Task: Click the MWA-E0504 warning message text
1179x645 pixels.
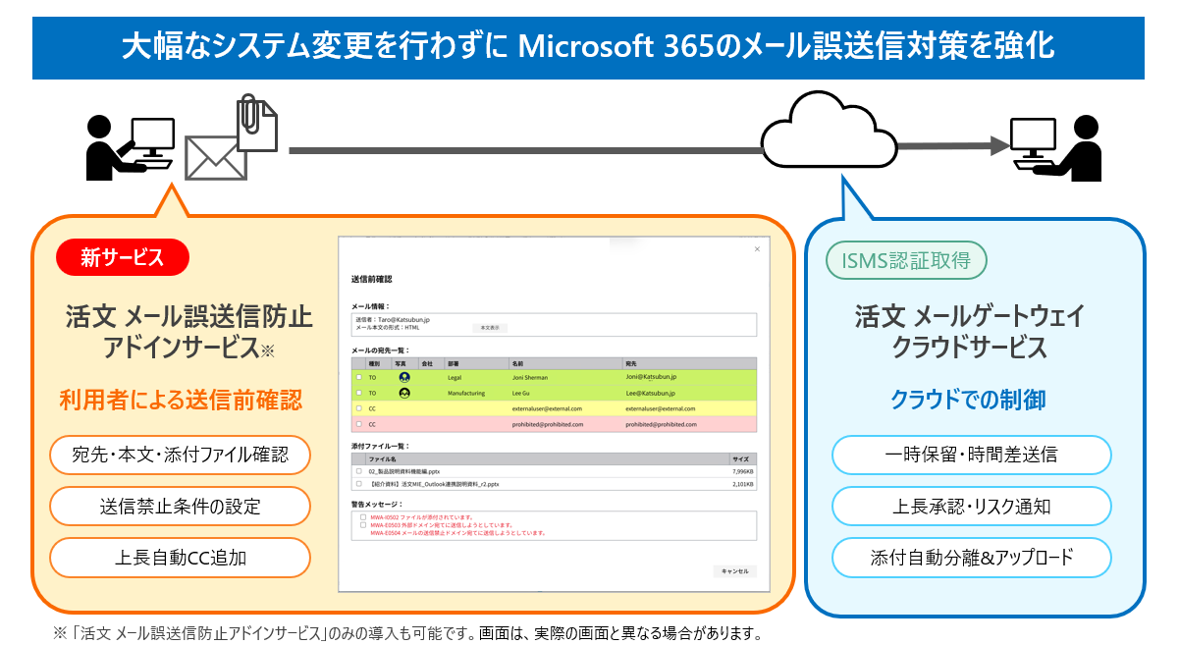Action: pyautogui.click(x=457, y=532)
